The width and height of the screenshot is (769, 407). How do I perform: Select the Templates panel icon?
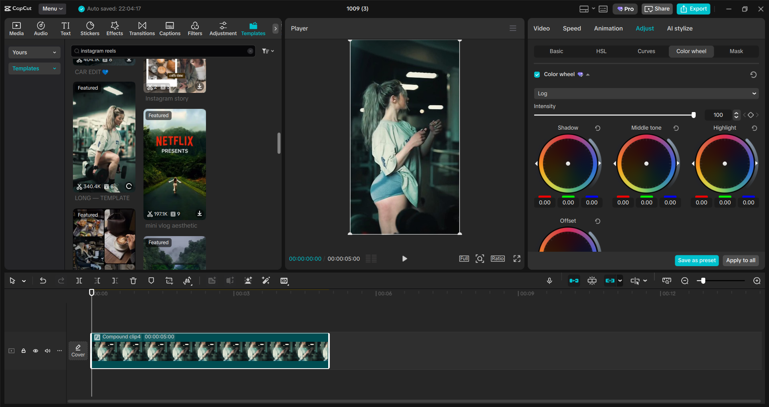coord(253,28)
